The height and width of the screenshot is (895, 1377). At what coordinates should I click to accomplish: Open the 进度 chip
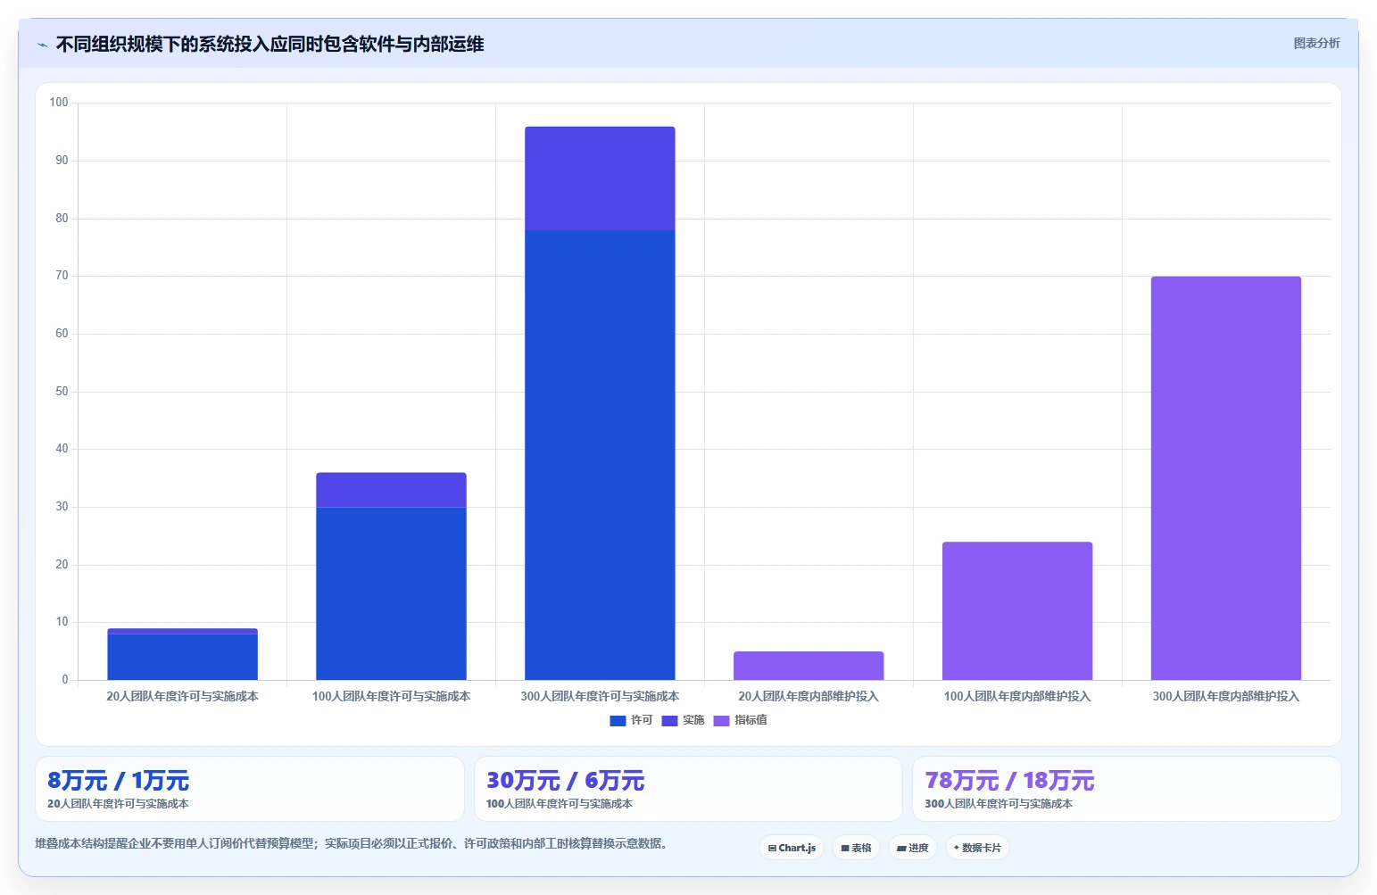(913, 848)
